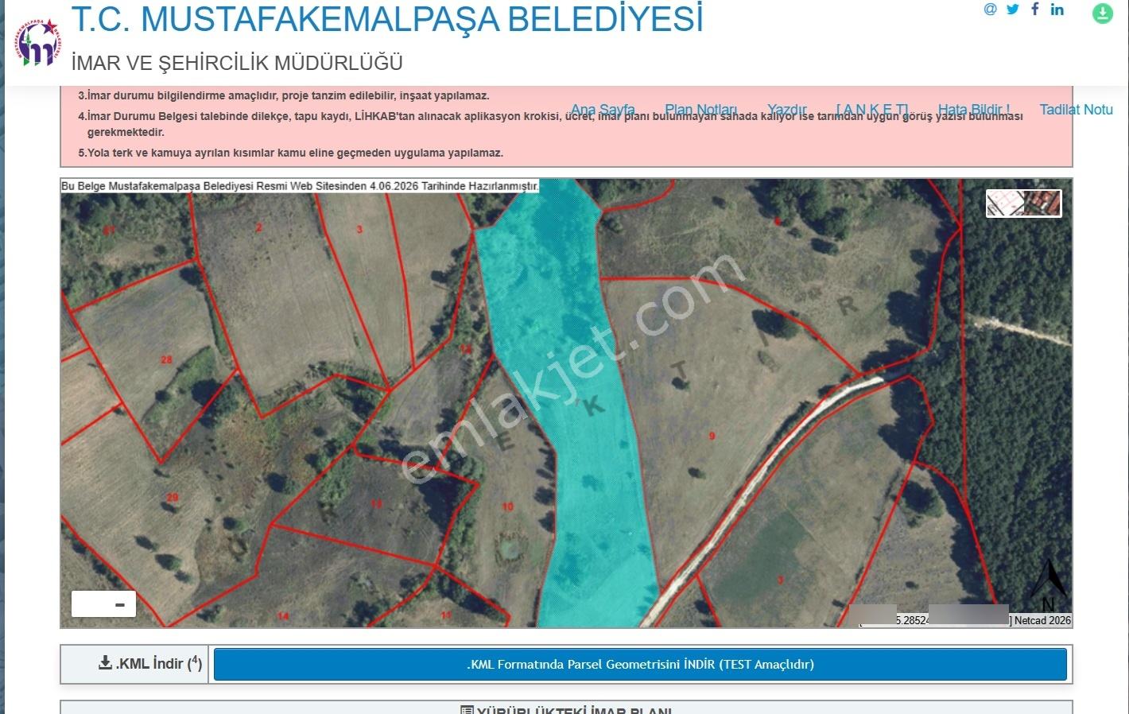This screenshot has height=714, width=1129.
Task: Open Tadilat Notu menu item
Action: point(1077,110)
